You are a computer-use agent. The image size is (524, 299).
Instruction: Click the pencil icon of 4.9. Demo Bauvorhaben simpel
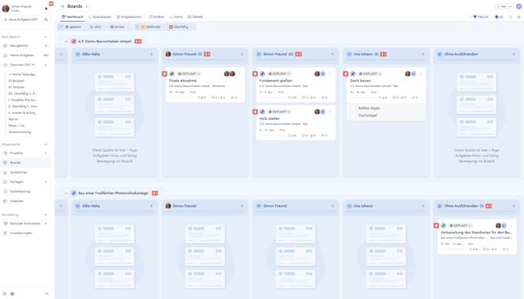click(x=74, y=41)
